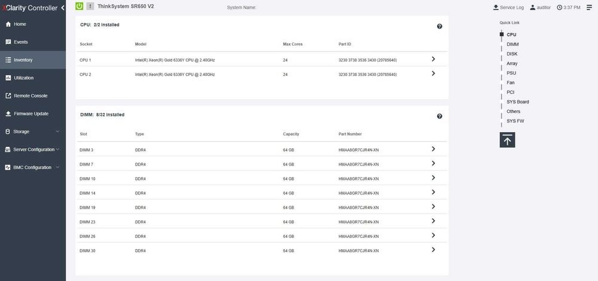Expand DIMM 3 row details
This screenshot has width=598, height=281.
pos(433,149)
